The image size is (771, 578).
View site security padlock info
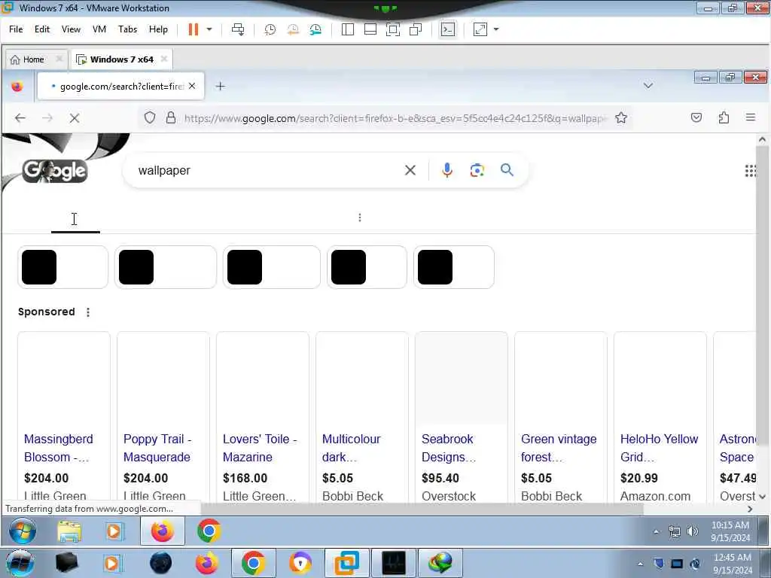[171, 117]
